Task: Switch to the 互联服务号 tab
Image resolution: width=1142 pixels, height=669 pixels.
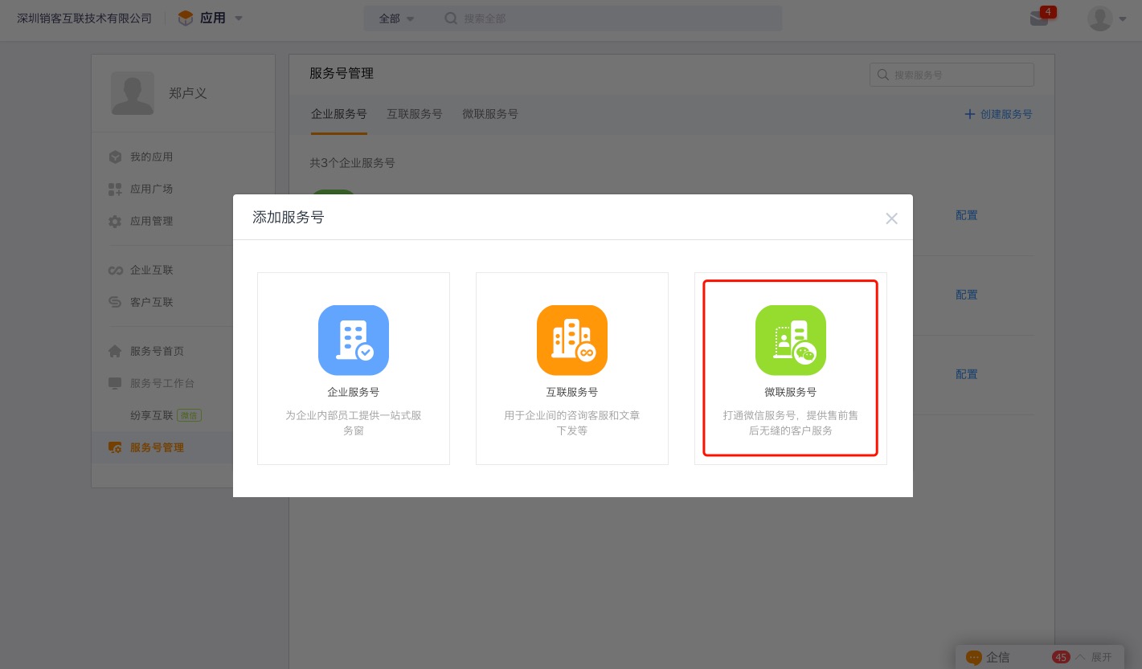Action: pos(415,114)
